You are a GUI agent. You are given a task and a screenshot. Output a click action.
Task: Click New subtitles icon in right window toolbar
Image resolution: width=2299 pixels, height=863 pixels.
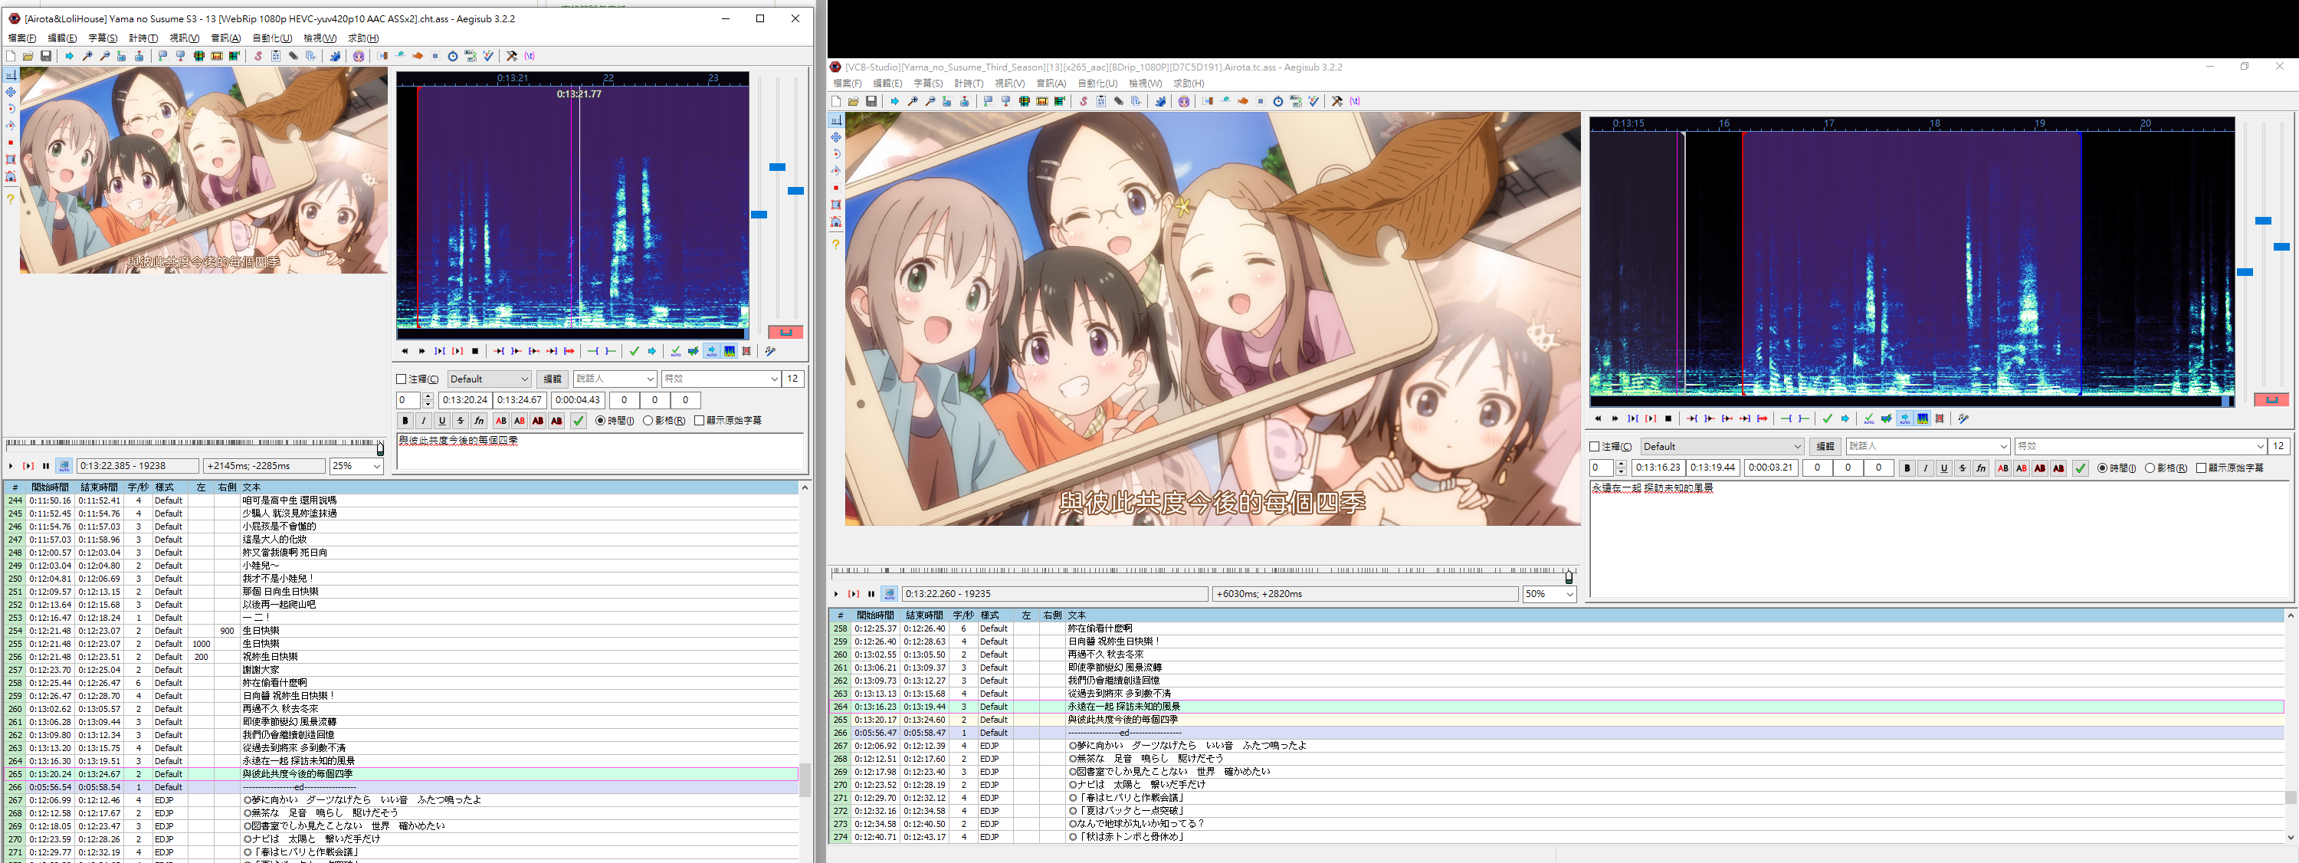(836, 102)
